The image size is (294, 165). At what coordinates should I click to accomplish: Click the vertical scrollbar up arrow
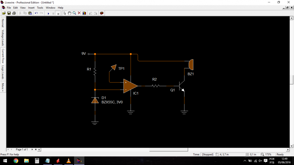click(291, 18)
